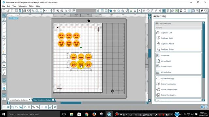Select the Draw a Rounded Rectangle tool
Viewport: 209px width, 117px height.
coord(4,32)
